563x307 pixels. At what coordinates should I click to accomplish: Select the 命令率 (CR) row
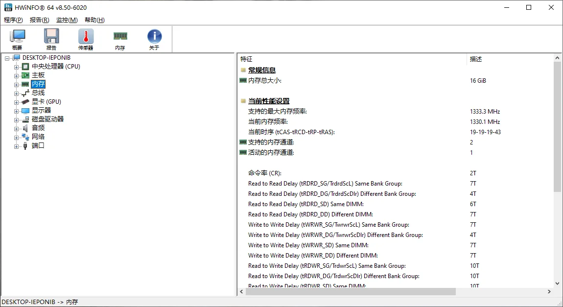[395, 173]
